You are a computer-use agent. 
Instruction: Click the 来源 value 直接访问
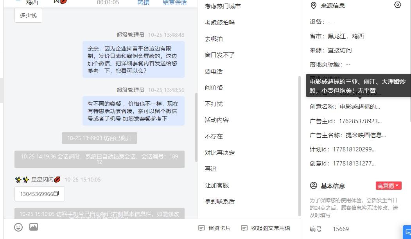[x=340, y=50]
